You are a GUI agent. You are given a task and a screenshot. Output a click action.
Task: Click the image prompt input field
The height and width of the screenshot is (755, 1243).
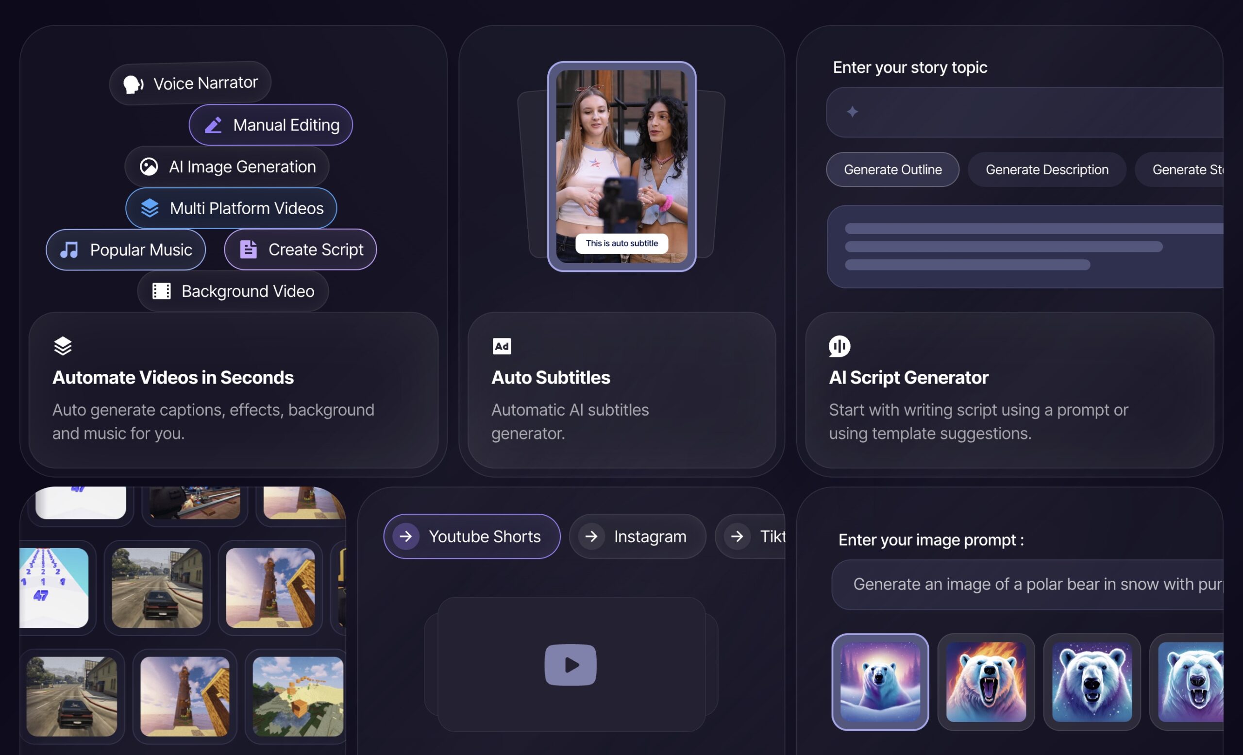(x=1027, y=585)
